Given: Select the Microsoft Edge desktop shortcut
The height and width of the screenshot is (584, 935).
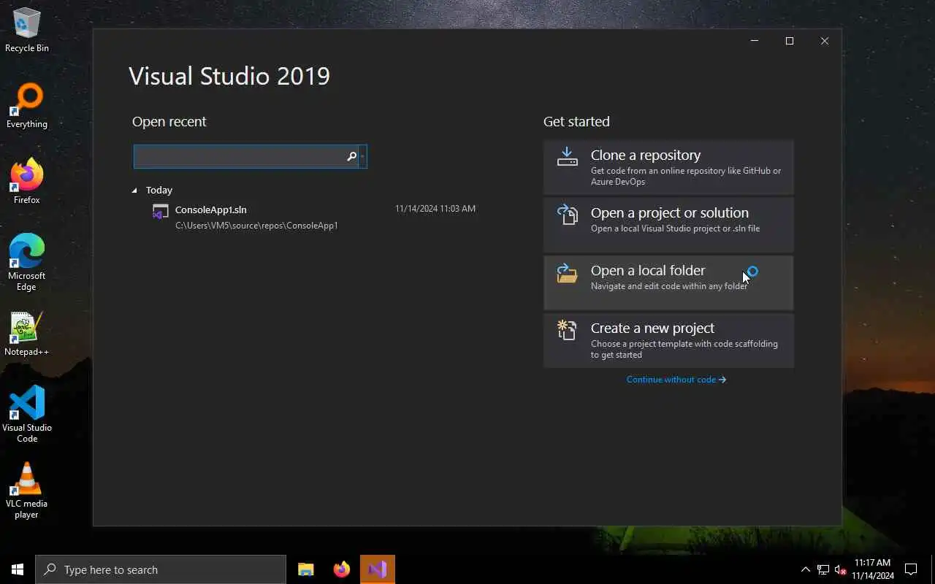Looking at the screenshot, I should [27, 262].
